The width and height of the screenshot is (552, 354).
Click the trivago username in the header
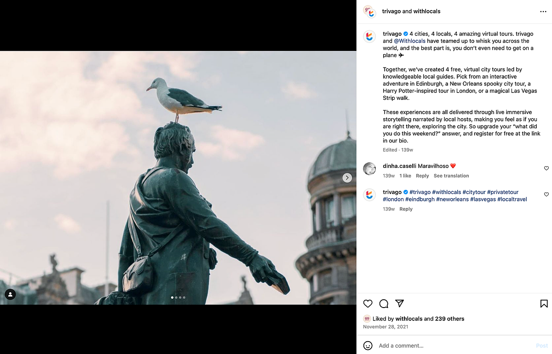[x=392, y=11]
